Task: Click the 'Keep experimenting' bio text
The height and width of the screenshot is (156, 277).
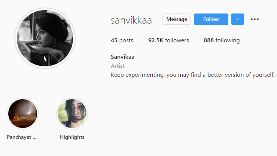Action: coord(193,75)
